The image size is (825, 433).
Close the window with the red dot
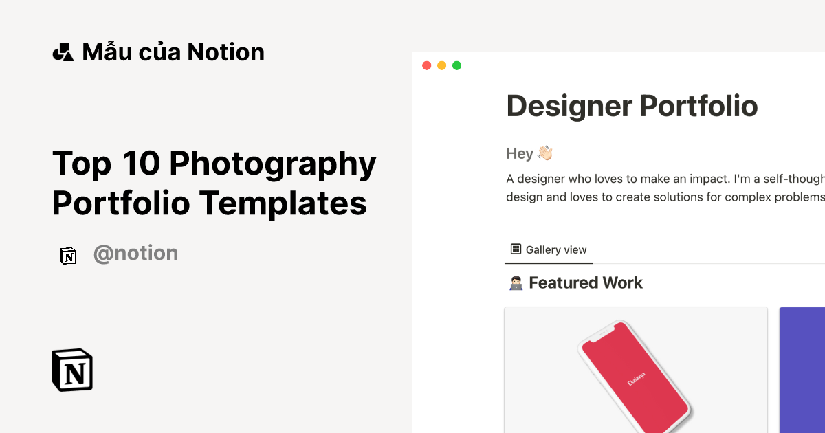pyautogui.click(x=426, y=66)
